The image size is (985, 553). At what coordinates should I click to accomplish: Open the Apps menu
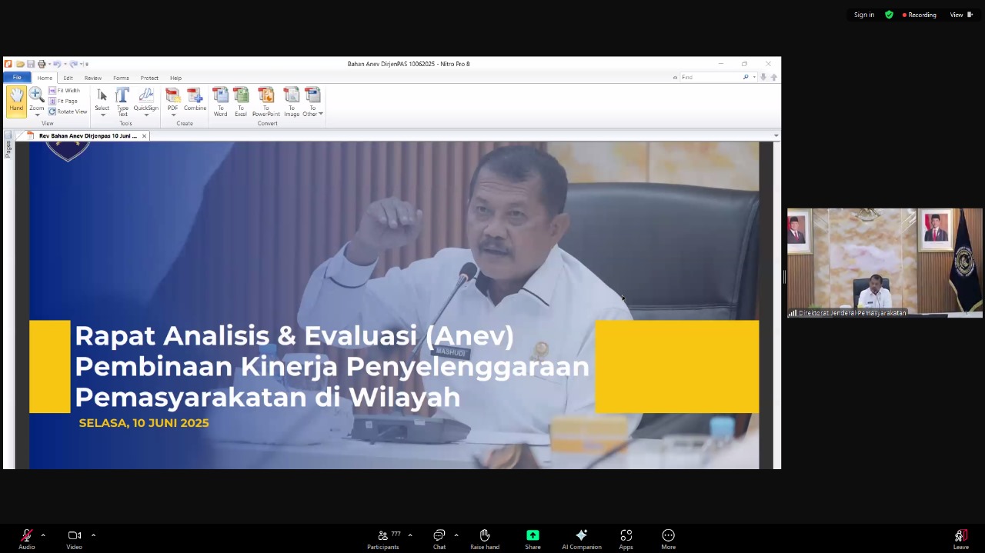pyautogui.click(x=626, y=536)
